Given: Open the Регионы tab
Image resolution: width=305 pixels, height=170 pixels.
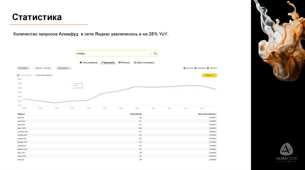Looking at the screenshot, I should coord(124,63).
